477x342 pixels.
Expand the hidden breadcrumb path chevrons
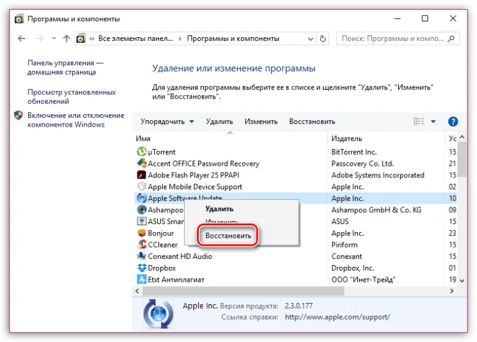91,38
